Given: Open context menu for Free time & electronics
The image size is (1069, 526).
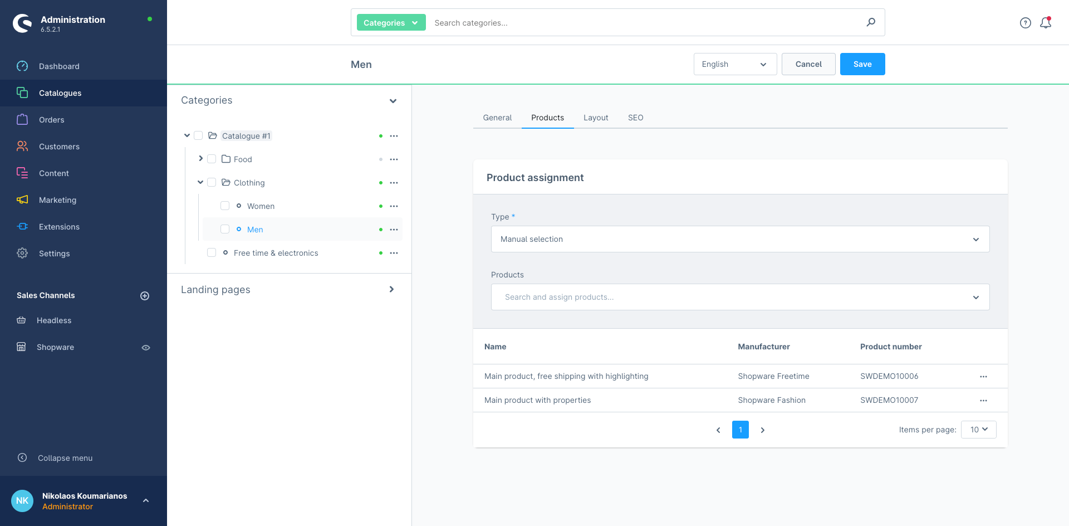Looking at the screenshot, I should 394,253.
